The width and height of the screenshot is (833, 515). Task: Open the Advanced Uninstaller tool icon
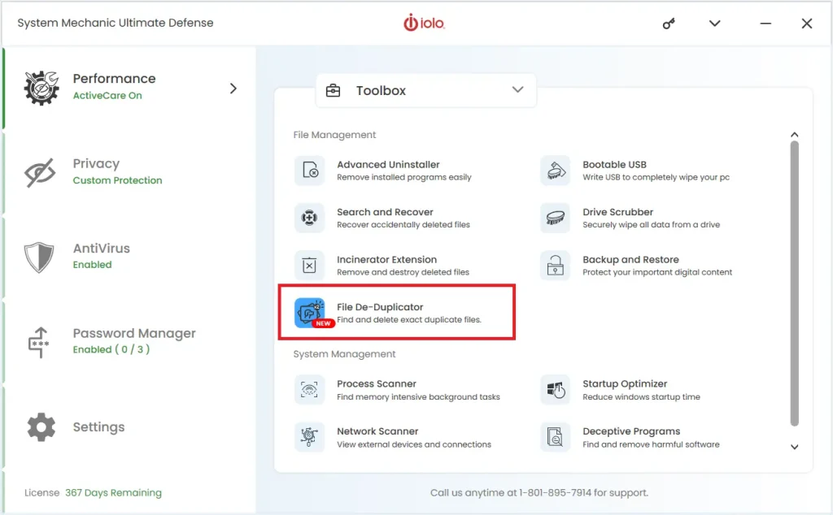tap(309, 171)
